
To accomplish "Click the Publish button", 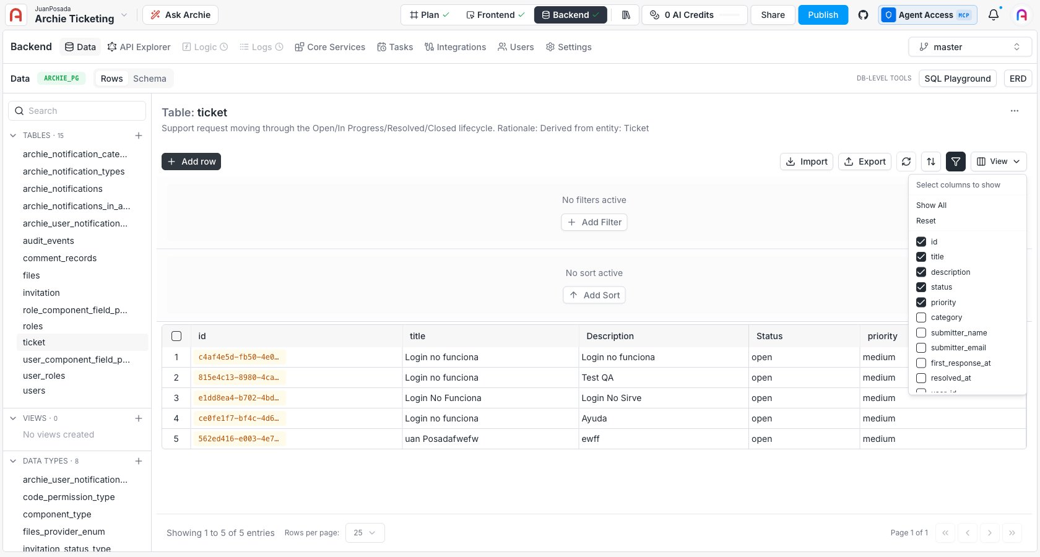I will (823, 15).
